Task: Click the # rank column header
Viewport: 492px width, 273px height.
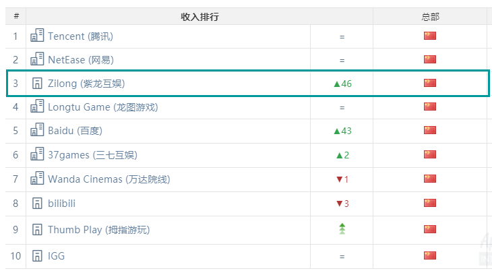Action: click(16, 17)
